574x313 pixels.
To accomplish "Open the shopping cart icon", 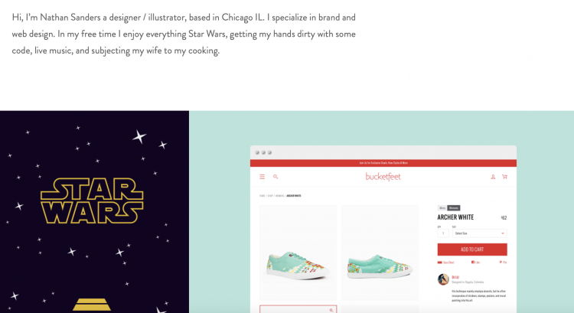I will click(x=504, y=177).
